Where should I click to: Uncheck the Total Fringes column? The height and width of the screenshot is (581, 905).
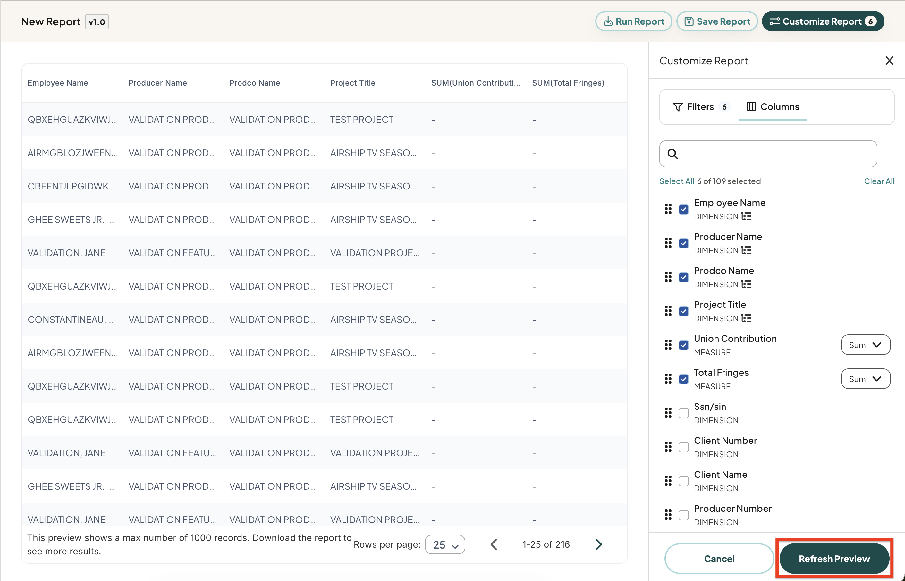click(683, 379)
